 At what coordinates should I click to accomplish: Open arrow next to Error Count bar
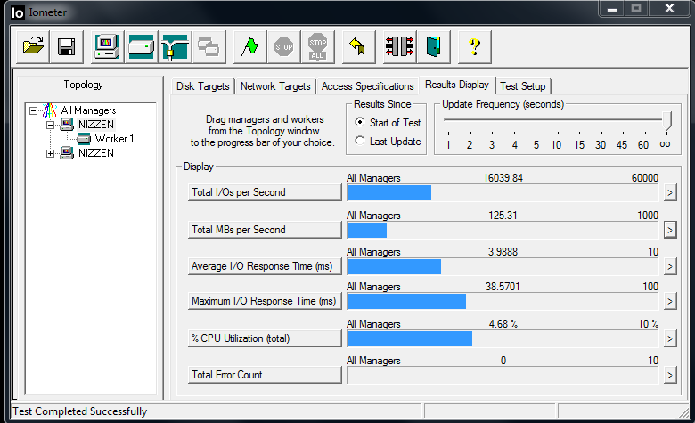[x=670, y=375]
